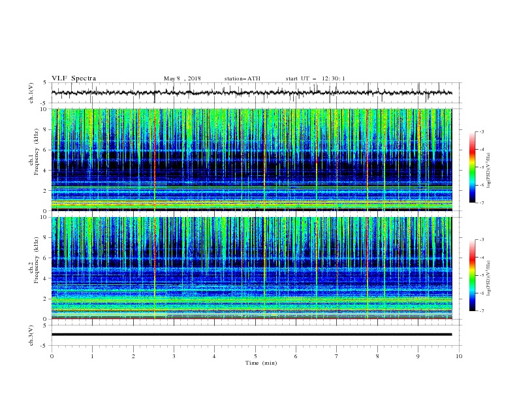517x400 pixels.
Task: Click the '-3' label on ch.1 colorbar
Action: [482, 131]
